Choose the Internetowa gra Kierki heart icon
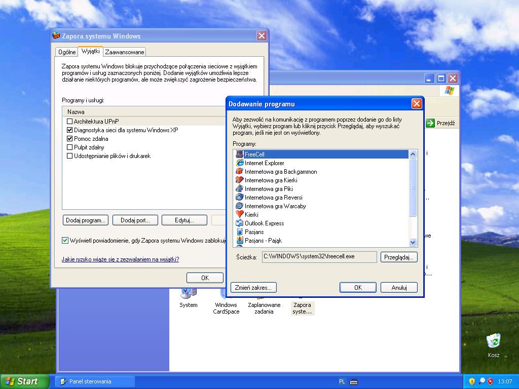This screenshot has width=519, height=389. click(240, 180)
